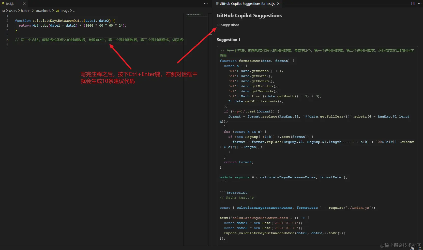Image resolution: width=423 pixels, height=250 pixels.
Task: Click the 'M+': date.getMonth() + 1 line
Action: [256, 71]
